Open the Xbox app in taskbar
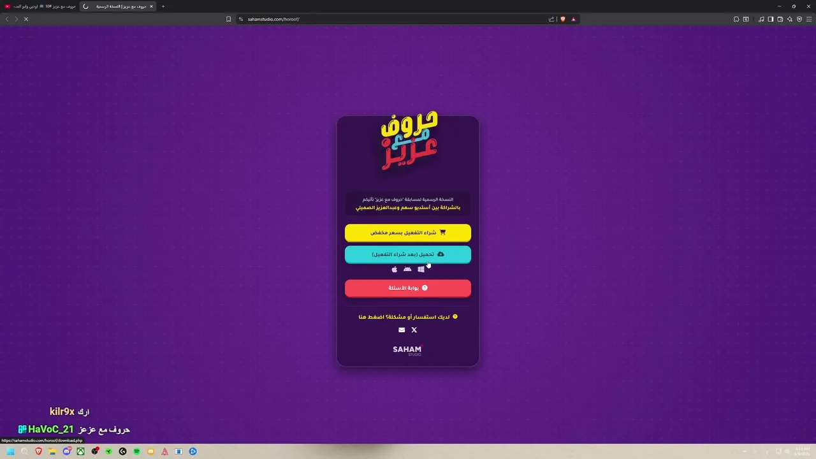This screenshot has height=459, width=816. tap(80, 451)
